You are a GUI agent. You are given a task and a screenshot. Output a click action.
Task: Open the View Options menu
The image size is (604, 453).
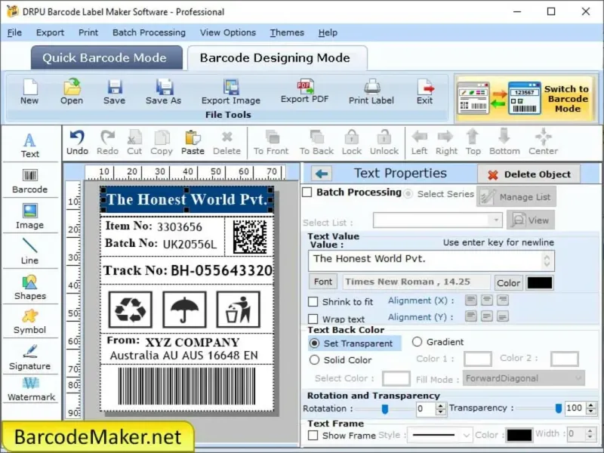228,32
